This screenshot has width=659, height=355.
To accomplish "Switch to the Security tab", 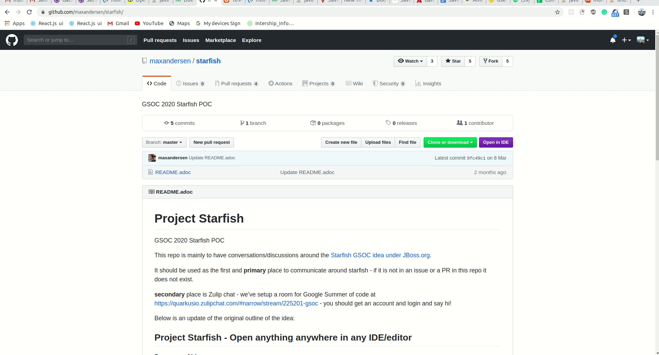I will click(x=389, y=84).
